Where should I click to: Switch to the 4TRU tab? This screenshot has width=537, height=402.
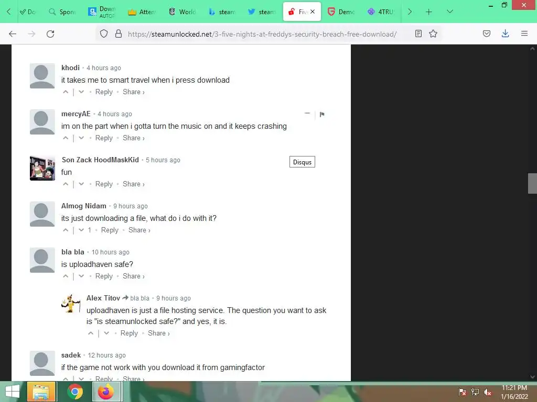pyautogui.click(x=381, y=12)
